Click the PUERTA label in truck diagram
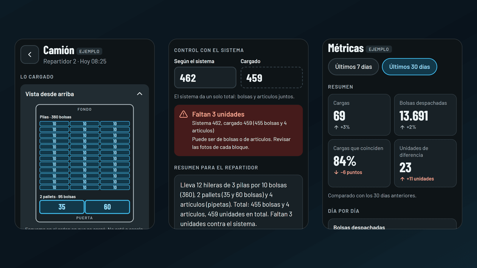The height and width of the screenshot is (268, 477). (x=85, y=218)
